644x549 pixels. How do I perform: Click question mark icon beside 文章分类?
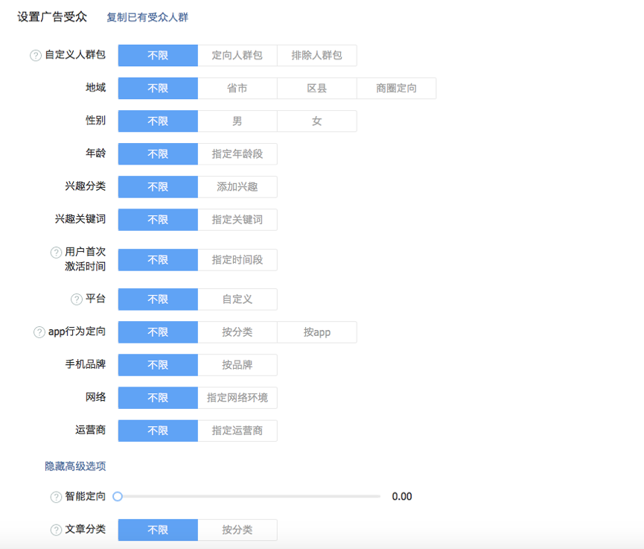pos(56,530)
